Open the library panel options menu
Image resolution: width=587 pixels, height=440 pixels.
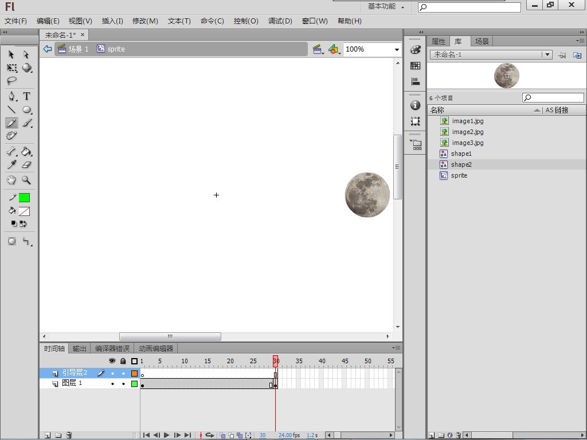coord(580,41)
